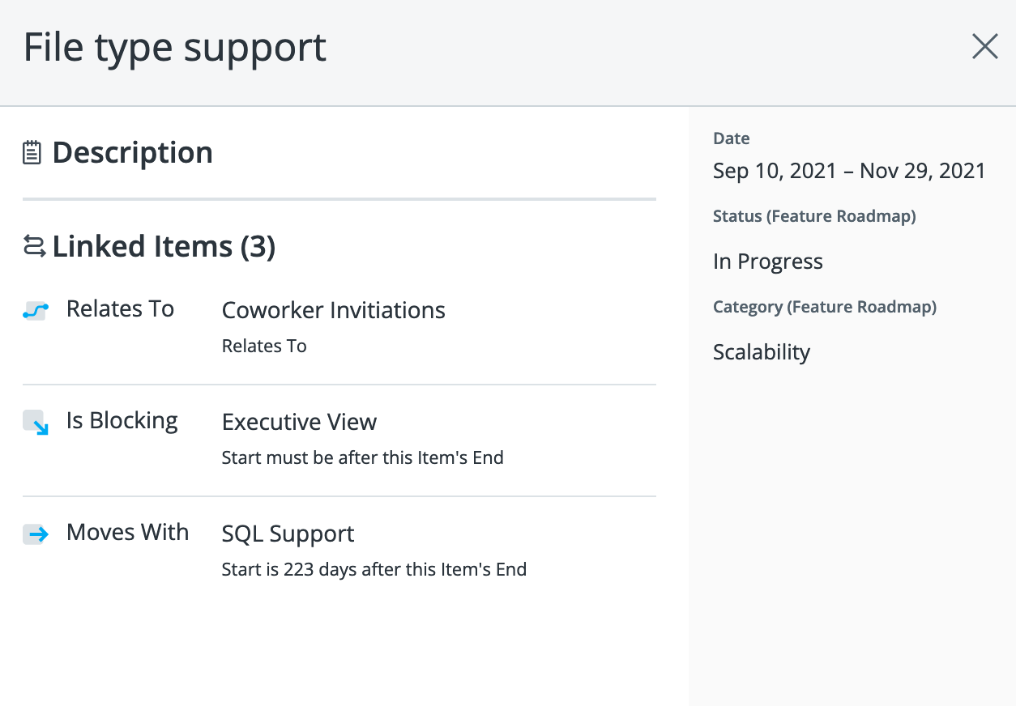Viewport: 1016px width, 706px height.
Task: Click the Linked Items (3) heading
Action: [164, 246]
